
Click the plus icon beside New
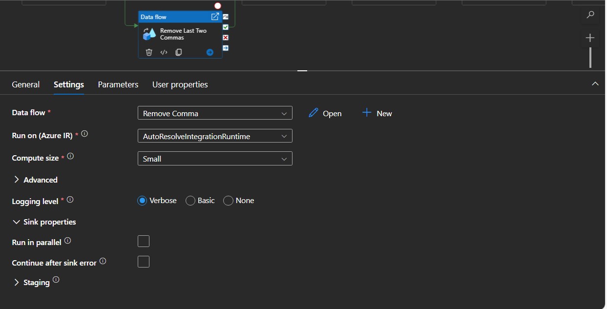click(x=367, y=113)
